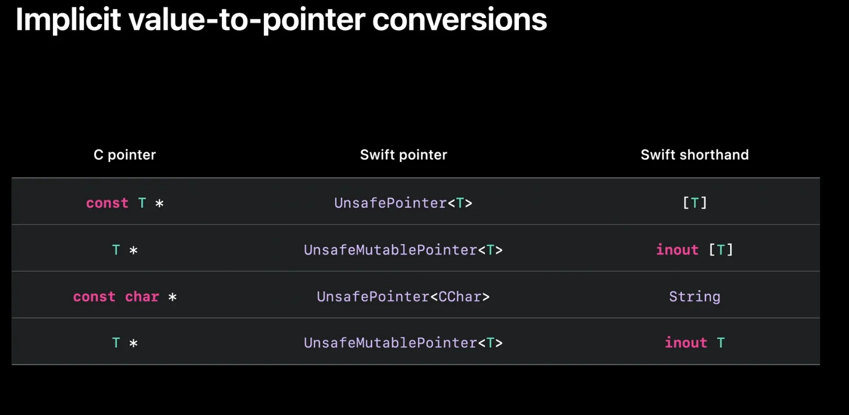Image resolution: width=849 pixels, height=415 pixels.
Task: Select the 'C pointer' column header
Action: pos(125,155)
